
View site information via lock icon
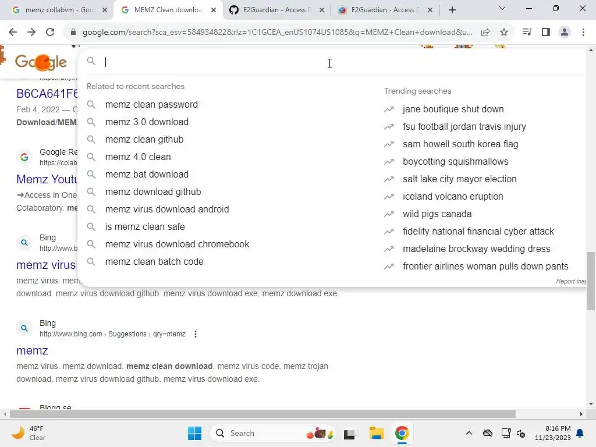(73, 33)
